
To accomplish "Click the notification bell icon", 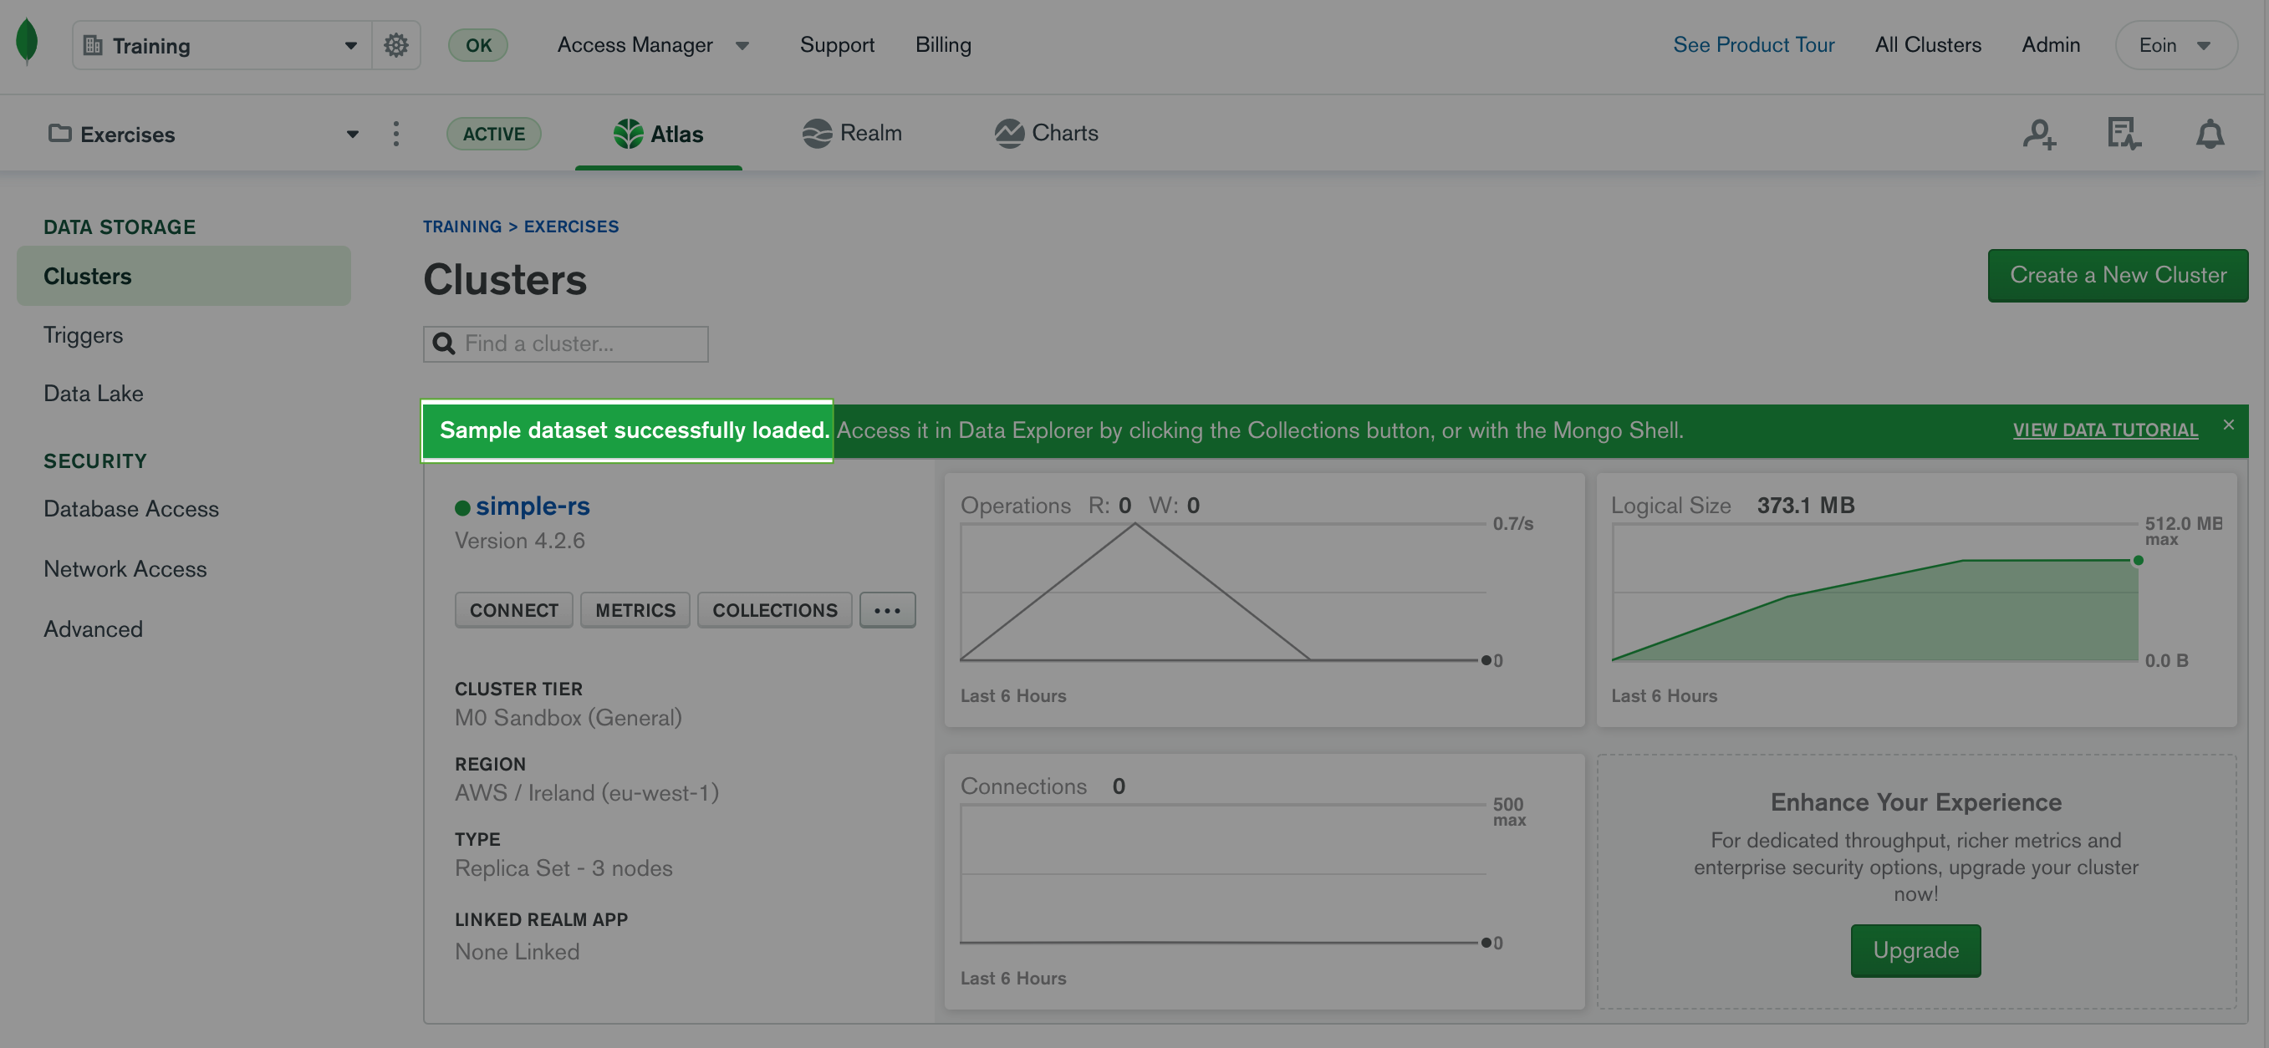I will (x=2211, y=133).
